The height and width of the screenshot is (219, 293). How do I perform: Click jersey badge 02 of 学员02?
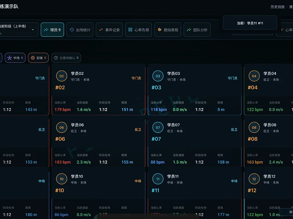point(62,76)
